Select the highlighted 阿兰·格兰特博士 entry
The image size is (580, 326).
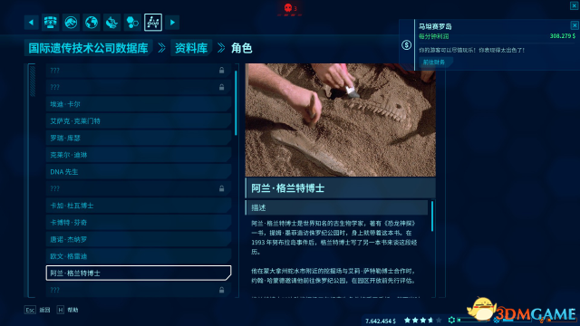139,273
